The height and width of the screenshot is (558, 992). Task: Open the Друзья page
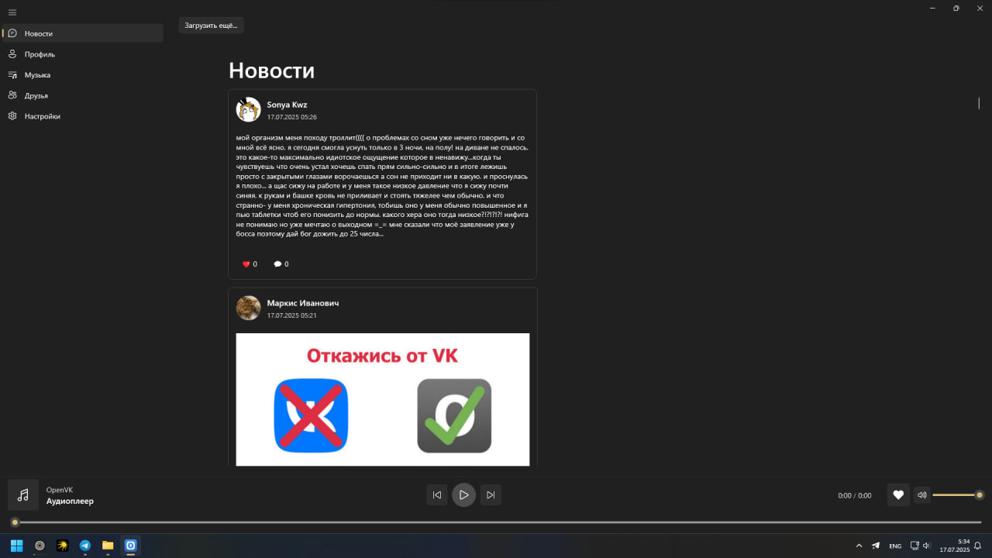click(82, 95)
